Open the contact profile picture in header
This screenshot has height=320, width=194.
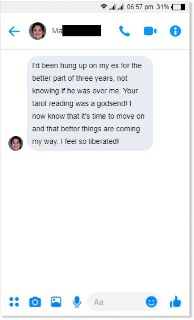coord(38,31)
